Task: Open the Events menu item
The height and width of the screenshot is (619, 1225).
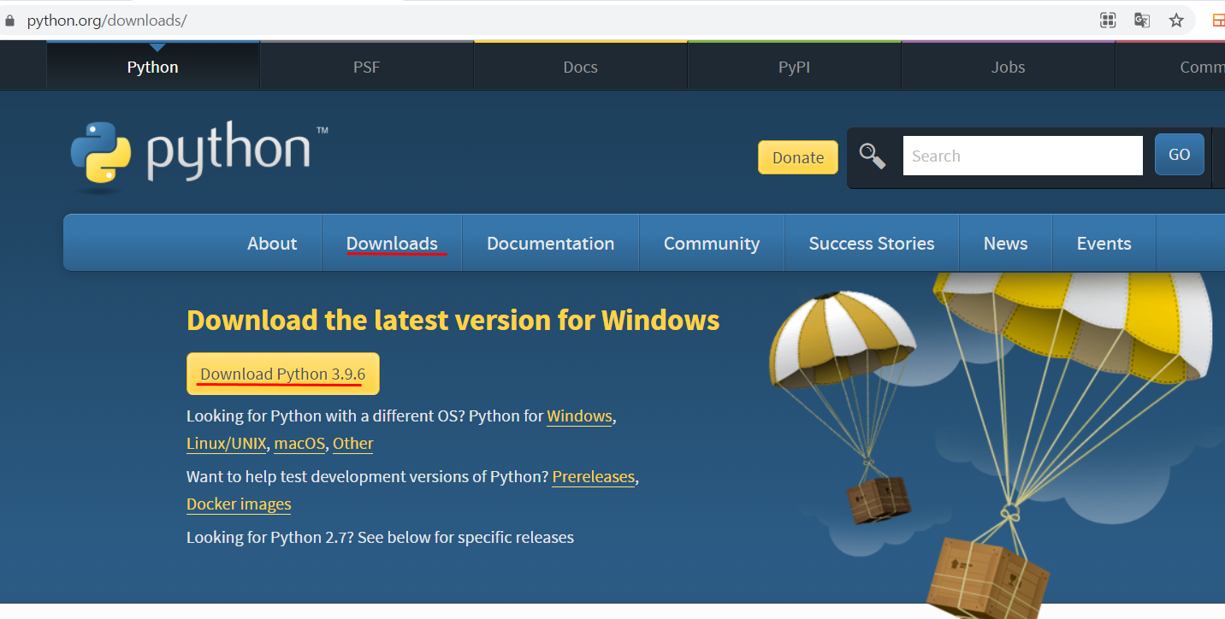Action: (x=1104, y=243)
